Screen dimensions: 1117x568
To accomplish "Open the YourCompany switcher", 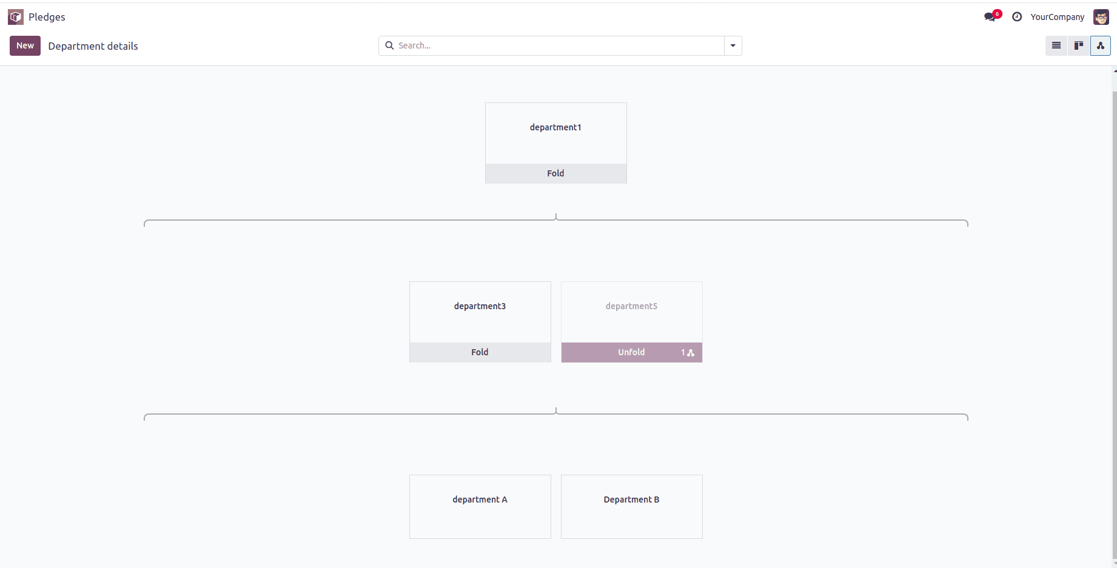I will click(x=1057, y=17).
